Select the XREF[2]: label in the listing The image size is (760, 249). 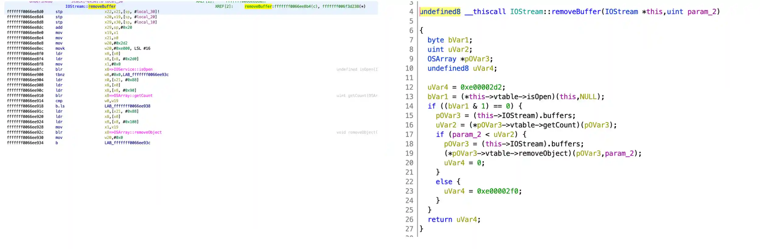click(224, 6)
